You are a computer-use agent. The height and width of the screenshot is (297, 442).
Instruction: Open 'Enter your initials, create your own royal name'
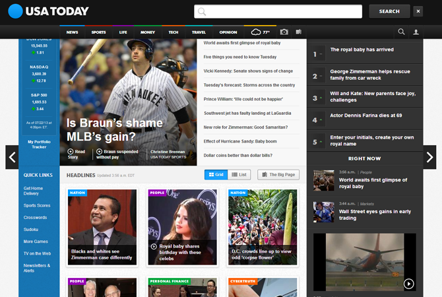pos(372,141)
